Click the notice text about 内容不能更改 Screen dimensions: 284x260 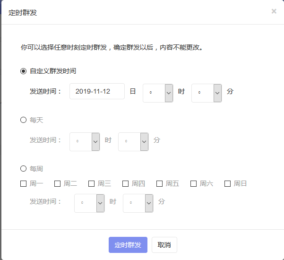click(x=112, y=47)
